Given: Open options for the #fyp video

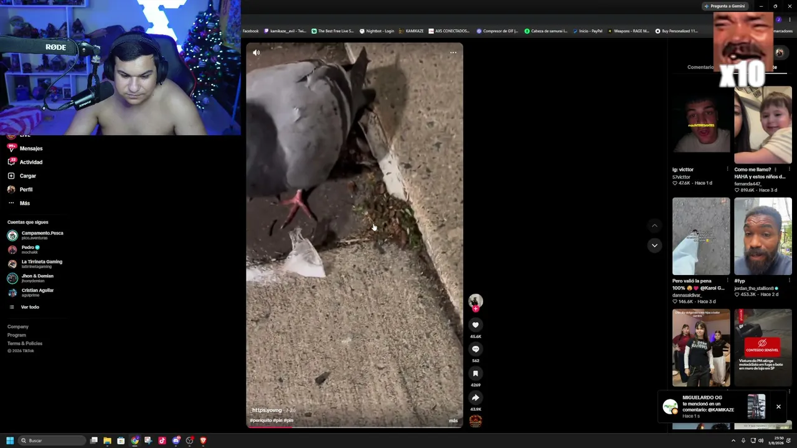Looking at the screenshot, I should tap(790, 281).
